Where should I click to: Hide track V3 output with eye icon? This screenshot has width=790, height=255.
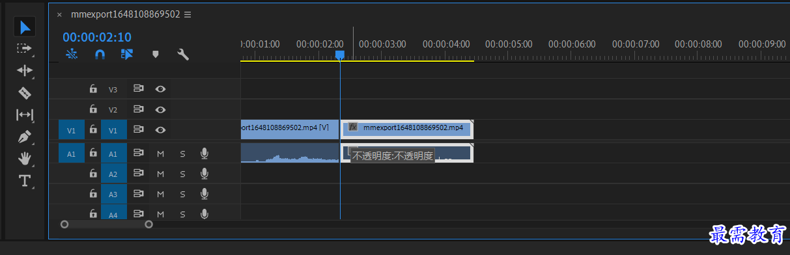(x=160, y=89)
